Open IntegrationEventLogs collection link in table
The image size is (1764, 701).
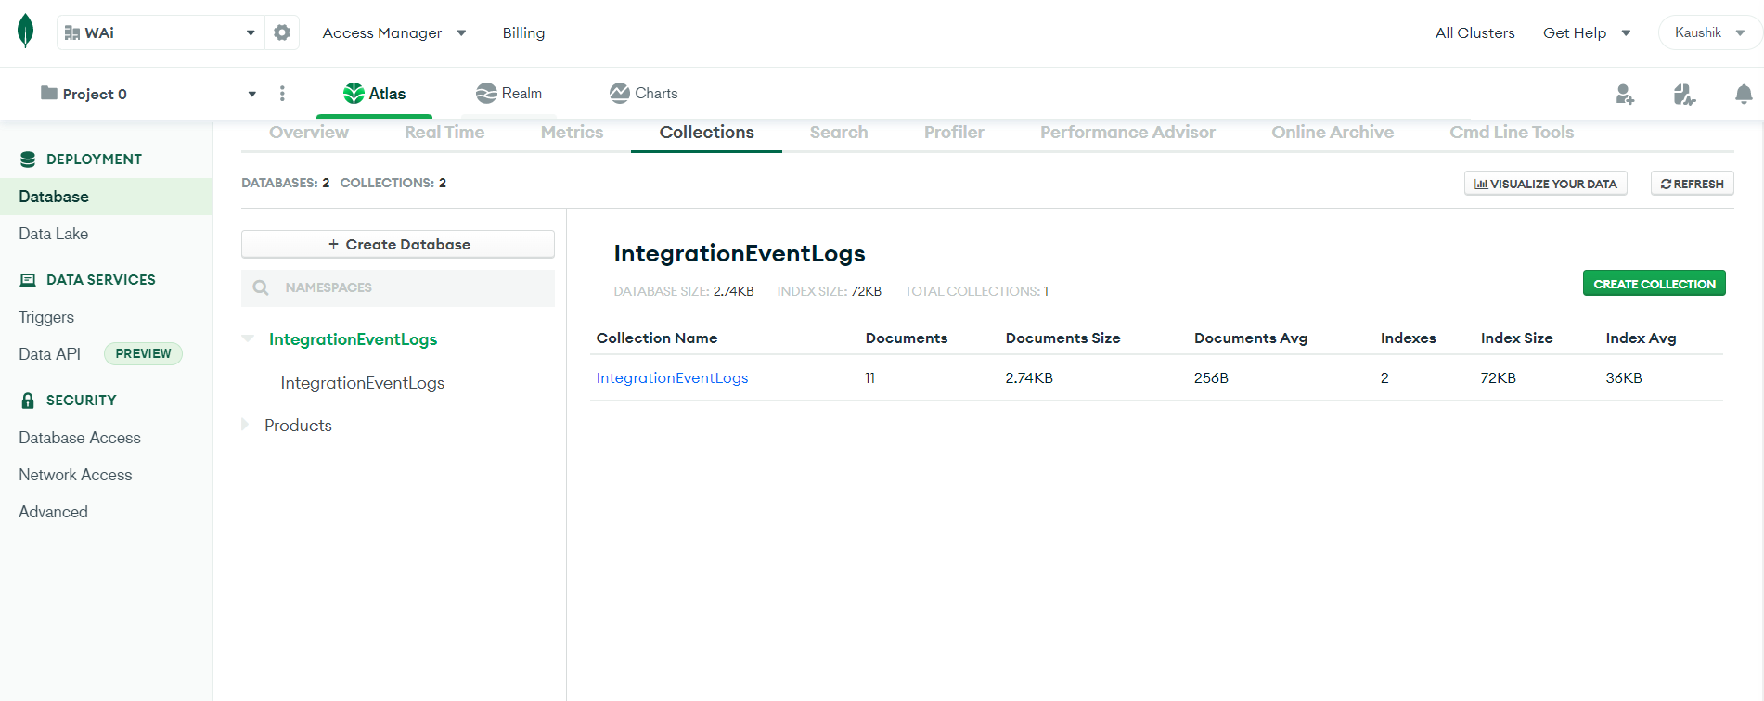[x=672, y=377]
